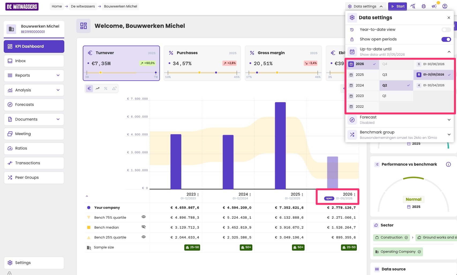Open 2026 column options menu

click(x=355, y=195)
